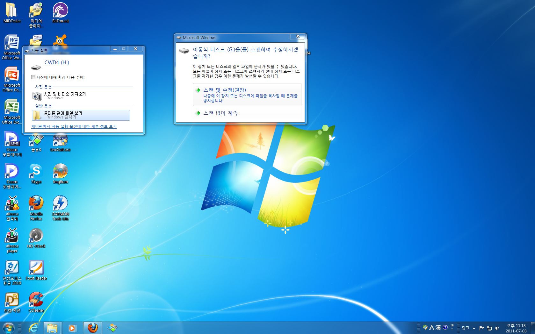The image size is (535, 334).
Task: Open Windows Explorer taskbar button
Action: [x=53, y=328]
